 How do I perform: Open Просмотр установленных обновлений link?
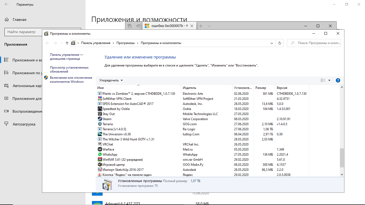[69, 69]
